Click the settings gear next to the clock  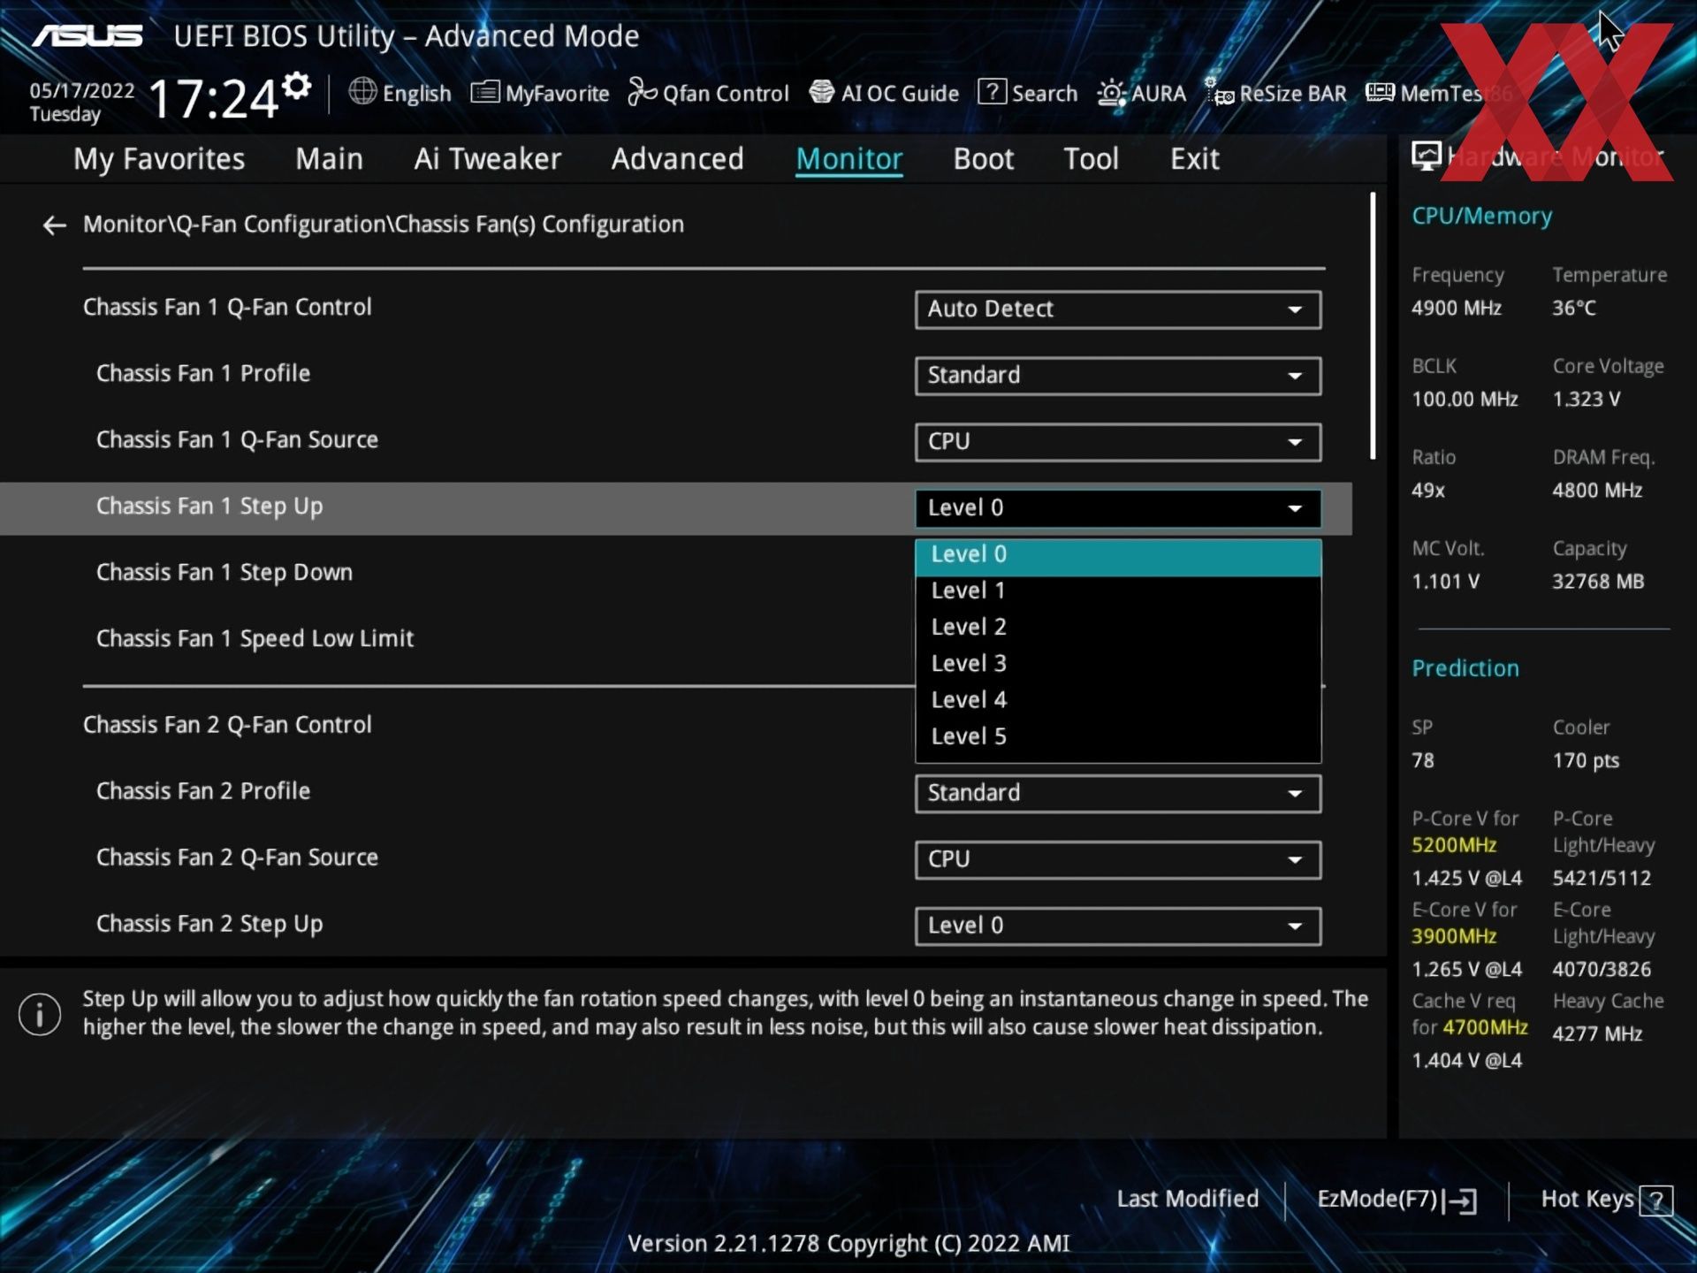[297, 86]
